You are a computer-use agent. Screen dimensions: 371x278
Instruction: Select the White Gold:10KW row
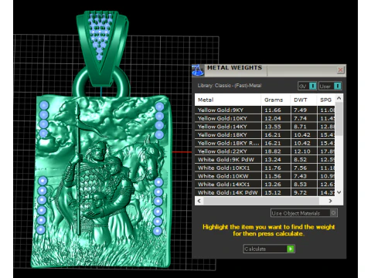point(265,176)
